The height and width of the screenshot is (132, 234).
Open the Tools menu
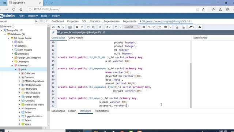click(45, 16)
